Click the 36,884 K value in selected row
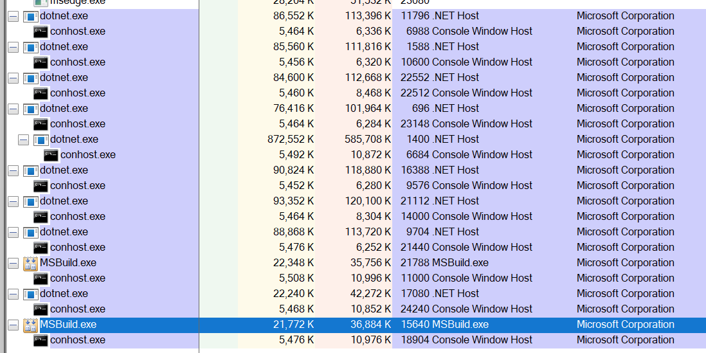This screenshot has width=706, height=353. coord(371,325)
